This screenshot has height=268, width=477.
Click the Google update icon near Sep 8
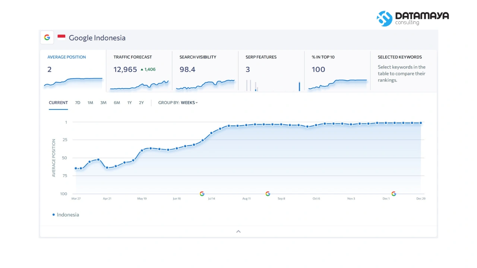tap(268, 194)
